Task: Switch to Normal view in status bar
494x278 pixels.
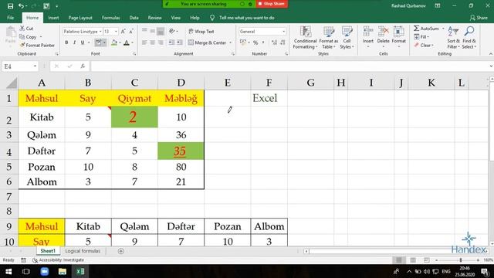Action: click(x=398, y=260)
